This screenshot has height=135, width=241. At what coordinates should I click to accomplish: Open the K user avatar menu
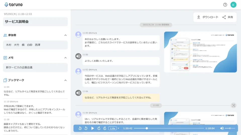pos(233,5)
